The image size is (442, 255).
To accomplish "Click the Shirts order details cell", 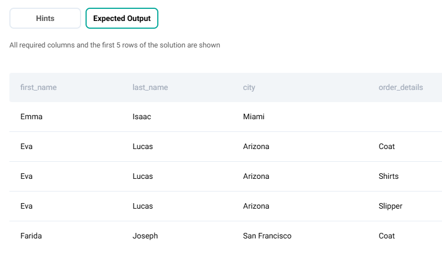I will (x=388, y=176).
